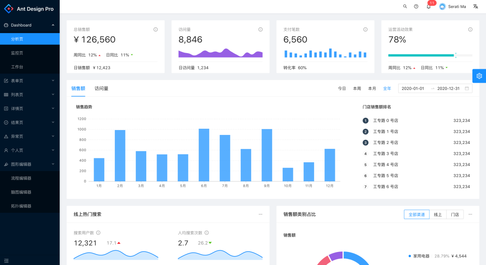Viewport: 486px width, 265px height.
Task: Open the help question mark icon
Action: pyautogui.click(x=416, y=7)
